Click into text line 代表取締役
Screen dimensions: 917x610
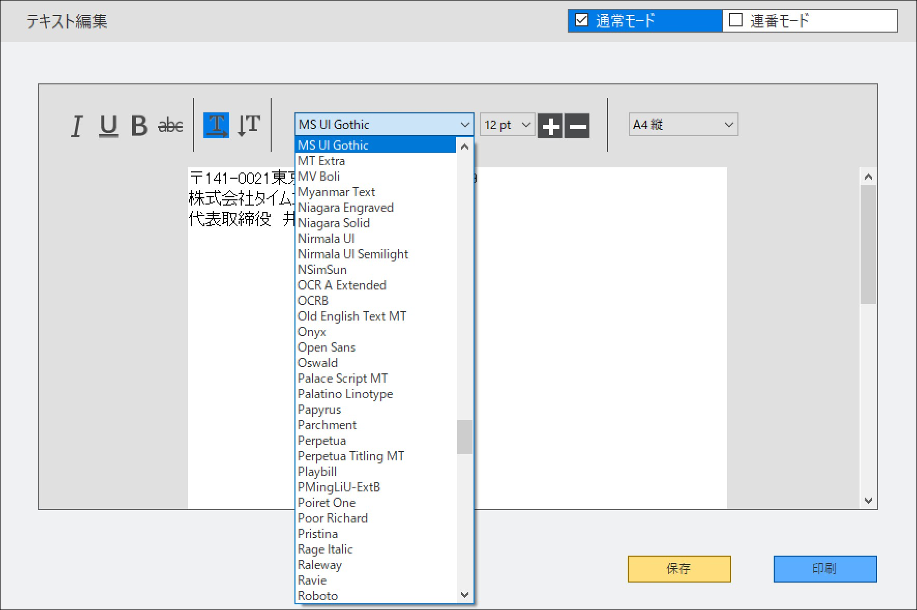[x=230, y=219]
